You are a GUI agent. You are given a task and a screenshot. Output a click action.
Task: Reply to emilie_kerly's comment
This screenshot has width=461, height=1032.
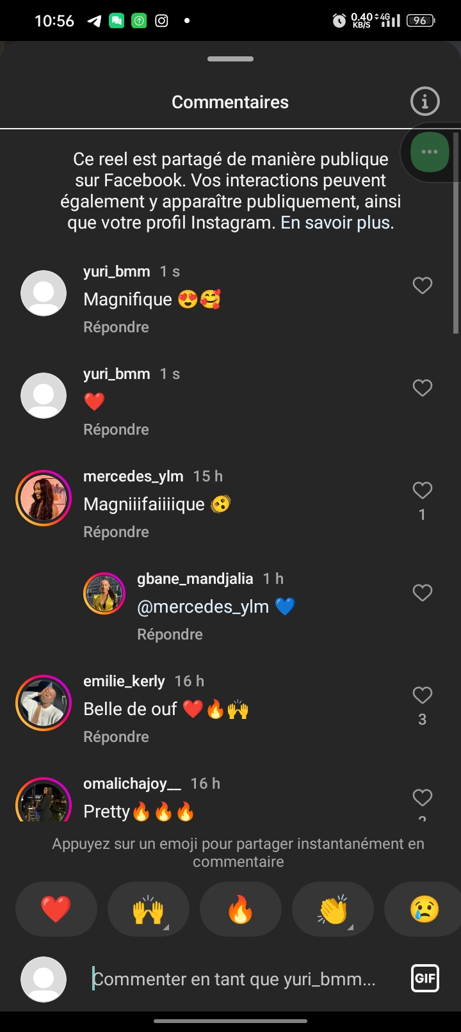[x=116, y=737]
